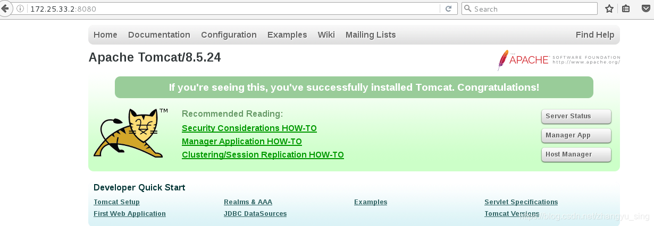
Task: Click the Host Manager button
Action: pos(576,154)
